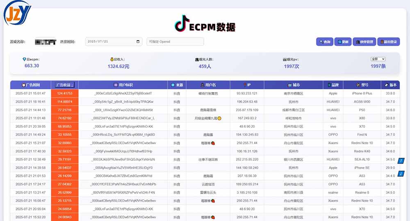Click the diamond icon beside 总ecpm
Image resolution: width=410 pixels, height=221 pixels.
coord(24,59)
